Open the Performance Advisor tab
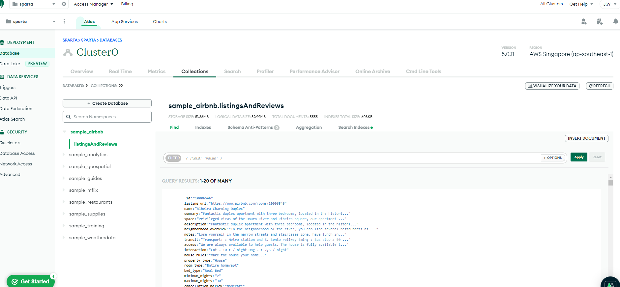Image resolution: width=620 pixels, height=287 pixels. pos(314,72)
